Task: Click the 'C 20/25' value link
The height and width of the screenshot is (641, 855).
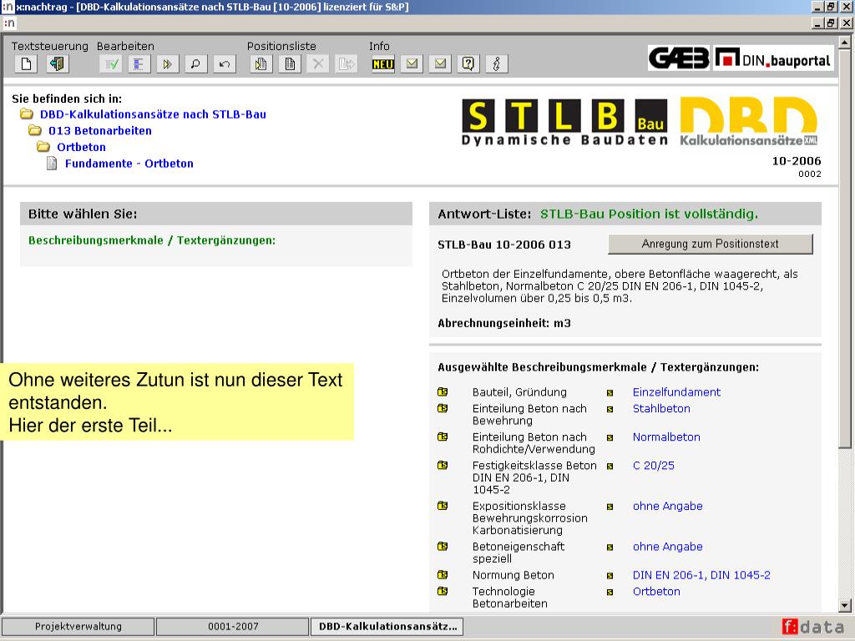Action: (x=653, y=466)
